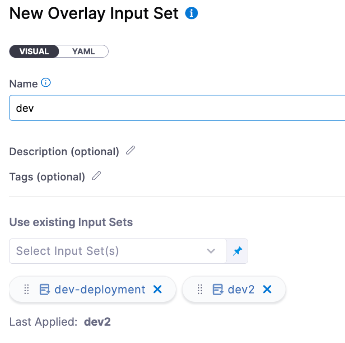Click the pencil icon to edit Description
The height and width of the screenshot is (343, 345).
[130, 151]
